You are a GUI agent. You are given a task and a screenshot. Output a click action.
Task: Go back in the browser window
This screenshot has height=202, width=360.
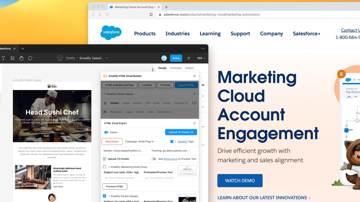[x=93, y=14]
